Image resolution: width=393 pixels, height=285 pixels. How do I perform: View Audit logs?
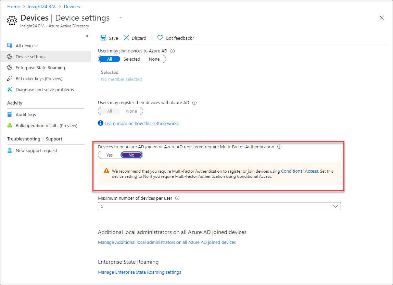46,114
